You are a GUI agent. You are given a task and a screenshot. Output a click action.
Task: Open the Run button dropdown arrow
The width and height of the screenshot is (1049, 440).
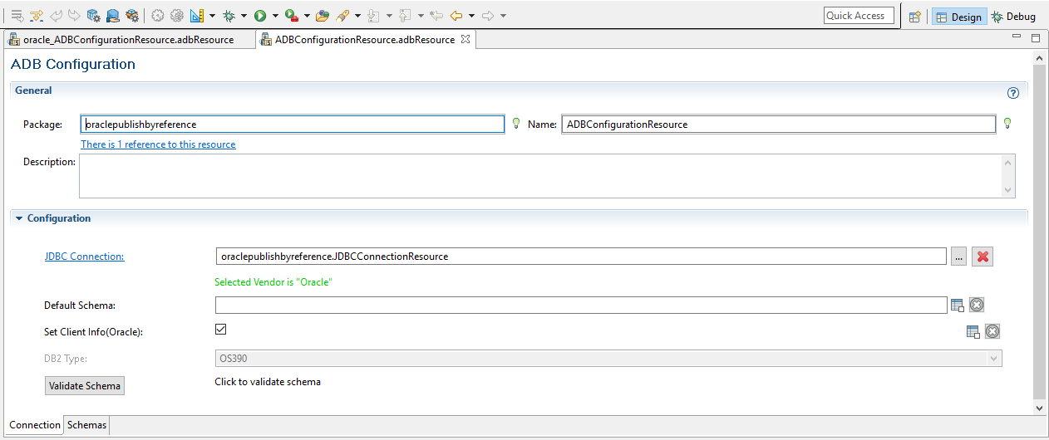(275, 16)
